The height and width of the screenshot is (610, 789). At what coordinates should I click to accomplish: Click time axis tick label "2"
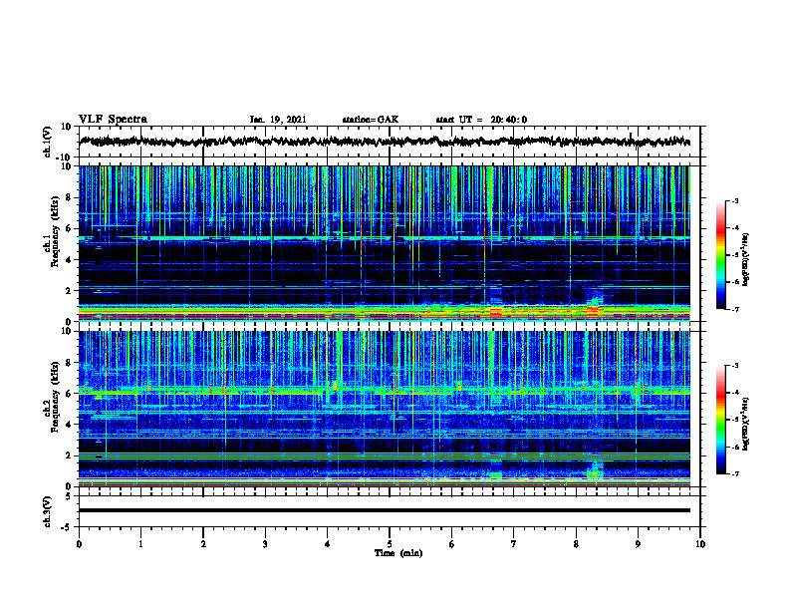[203, 544]
